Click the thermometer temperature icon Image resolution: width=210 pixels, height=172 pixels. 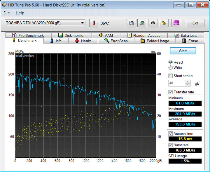[94, 23]
